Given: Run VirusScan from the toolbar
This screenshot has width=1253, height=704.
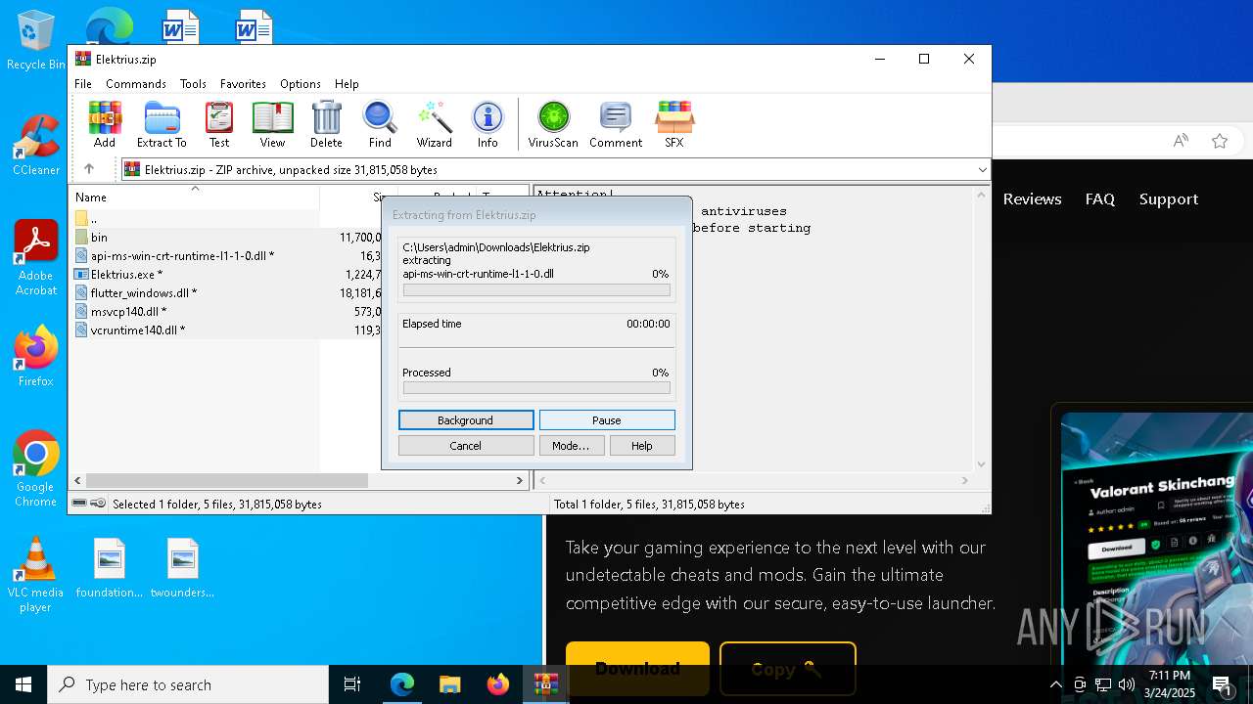Looking at the screenshot, I should click(x=553, y=124).
